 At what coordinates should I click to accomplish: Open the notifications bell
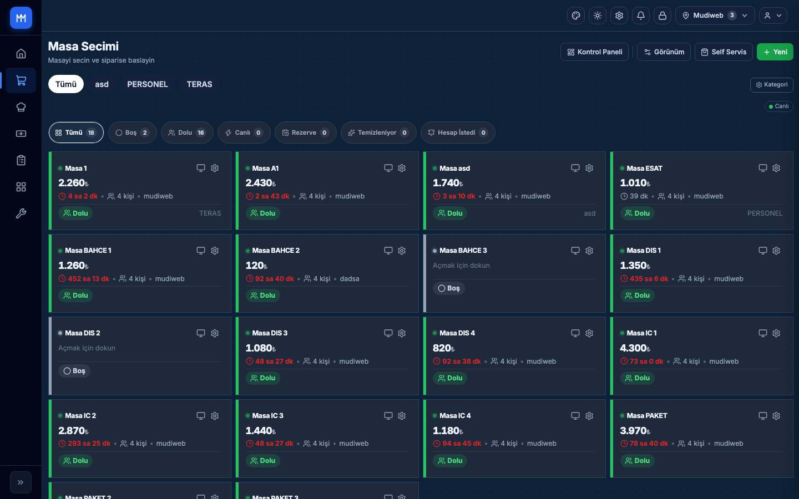coord(641,16)
